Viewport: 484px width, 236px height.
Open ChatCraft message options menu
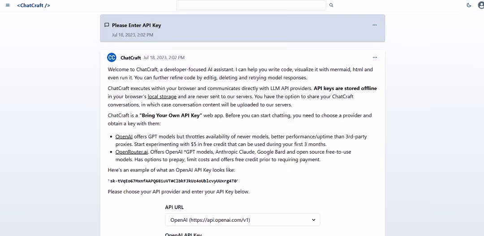375,57
